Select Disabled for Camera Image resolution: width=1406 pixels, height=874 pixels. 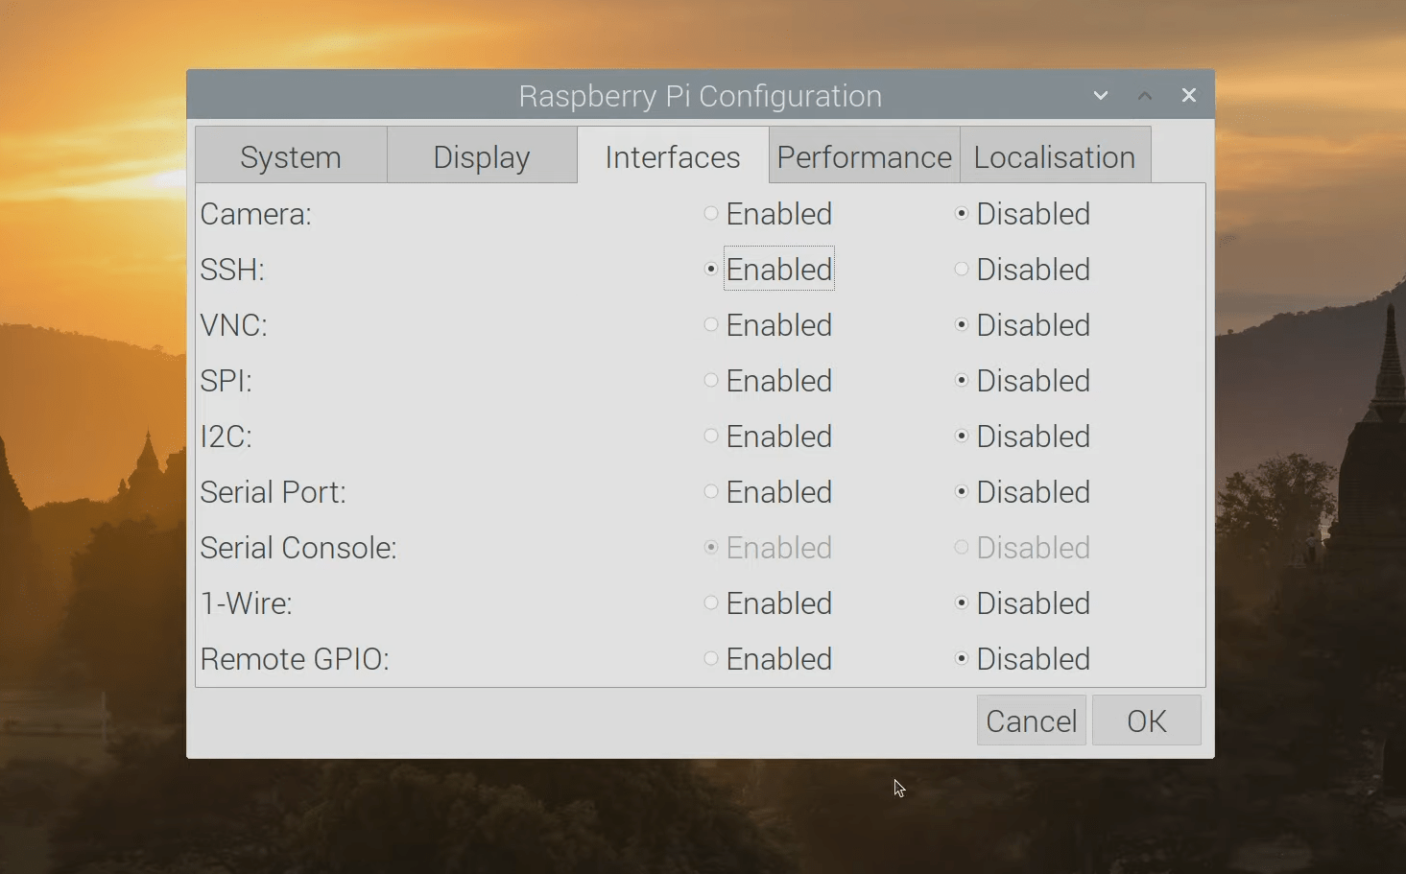point(1022,214)
